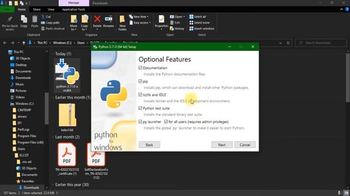
Task: Collapse the Last month group
Action: point(53,137)
